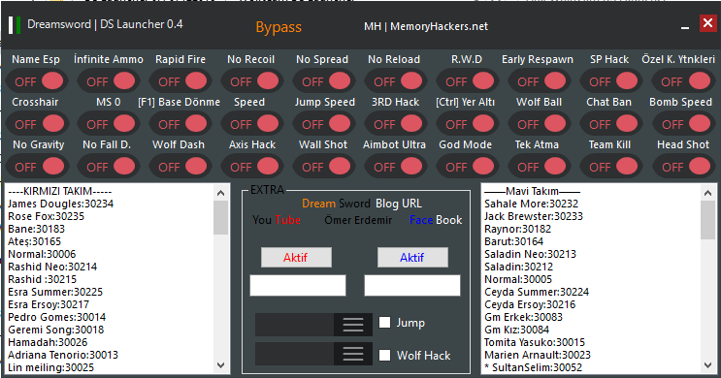Toggle the Speed switch
Screen dimensions: 721x378
(252, 124)
